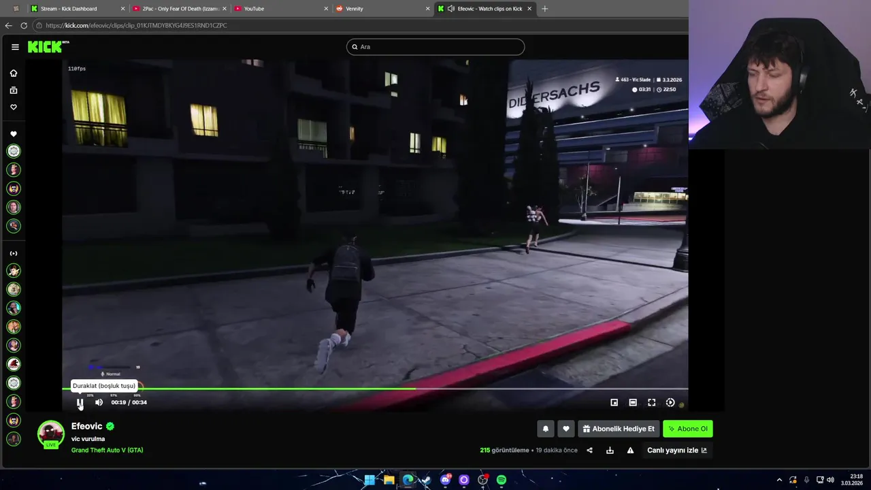Image resolution: width=871 pixels, height=490 pixels.
Task: Open Efeovic channel name link
Action: tap(86, 426)
